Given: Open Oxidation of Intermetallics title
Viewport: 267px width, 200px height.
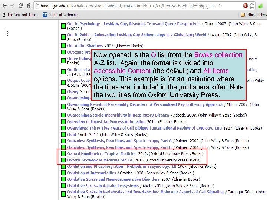Looking at the screenshot, I should (x=92, y=173).
